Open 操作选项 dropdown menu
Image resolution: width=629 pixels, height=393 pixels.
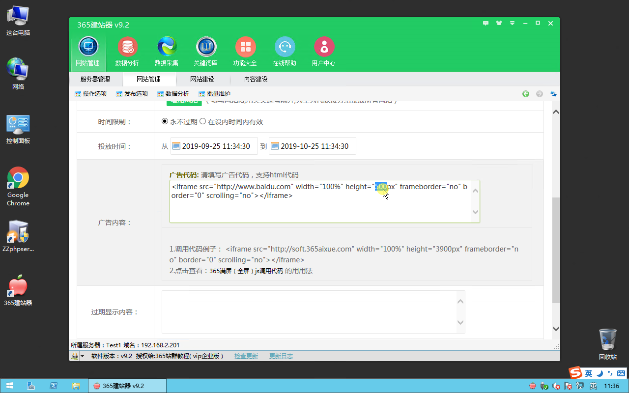[x=90, y=94]
